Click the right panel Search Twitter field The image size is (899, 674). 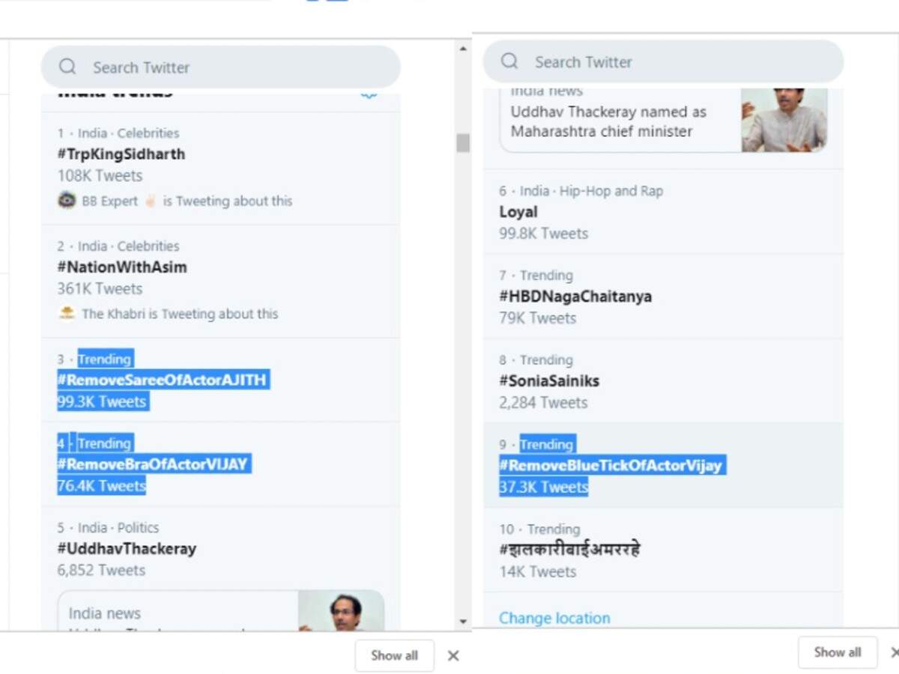point(663,61)
